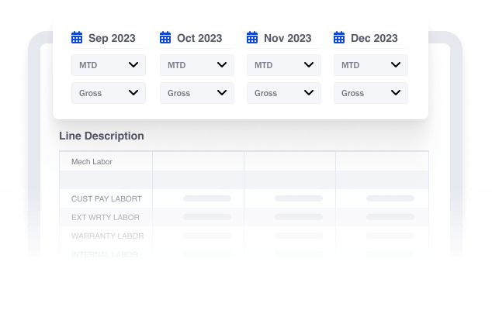Open the Gross dropdown under Oct 2023
The image size is (492, 310).
click(x=197, y=93)
